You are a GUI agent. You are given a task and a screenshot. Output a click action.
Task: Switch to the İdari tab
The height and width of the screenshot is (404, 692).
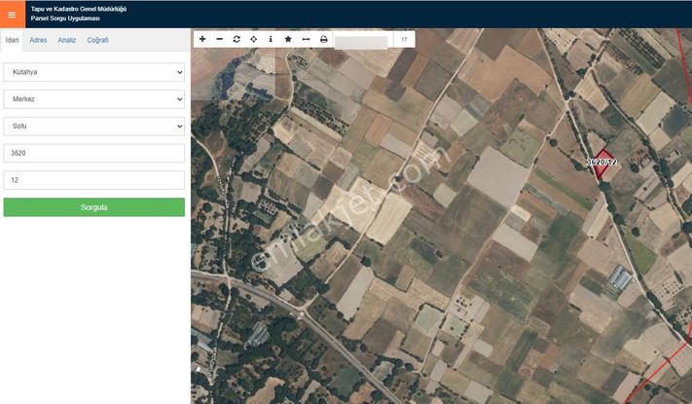click(12, 40)
